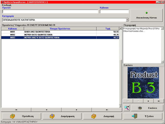Image resolution: width=165 pixels, height=124 pixels.
Task: Open the Εικόνες camera button
Action: pos(147,108)
